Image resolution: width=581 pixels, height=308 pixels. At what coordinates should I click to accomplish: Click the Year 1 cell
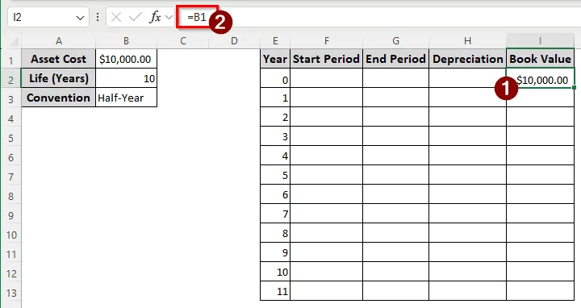point(275,98)
